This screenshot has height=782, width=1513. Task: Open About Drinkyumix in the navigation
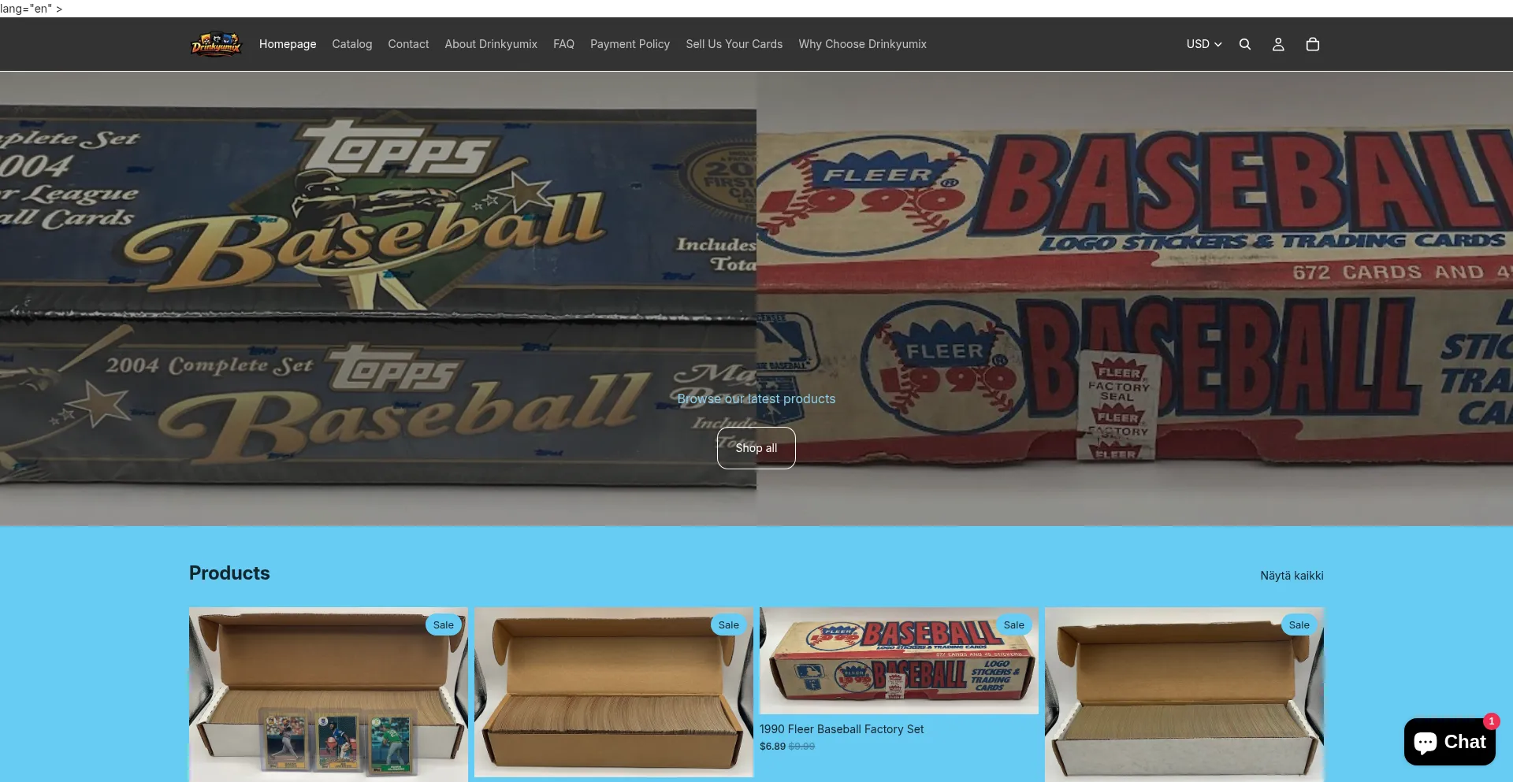tap(491, 44)
